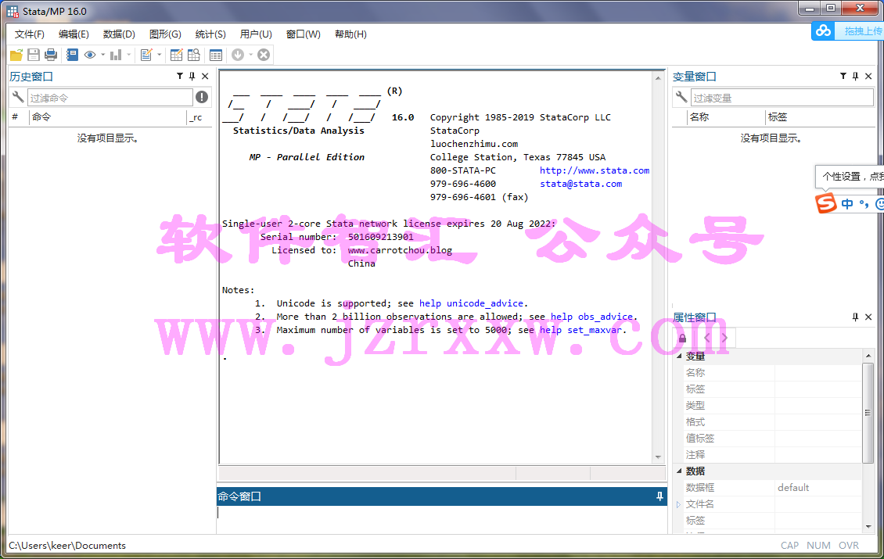This screenshot has width=884, height=559.
Task: Open the 文件(F) menu
Action: point(29,34)
